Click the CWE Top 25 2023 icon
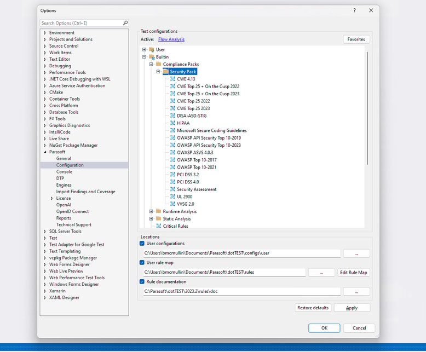This screenshot has width=426, height=352. pyautogui.click(x=172, y=108)
